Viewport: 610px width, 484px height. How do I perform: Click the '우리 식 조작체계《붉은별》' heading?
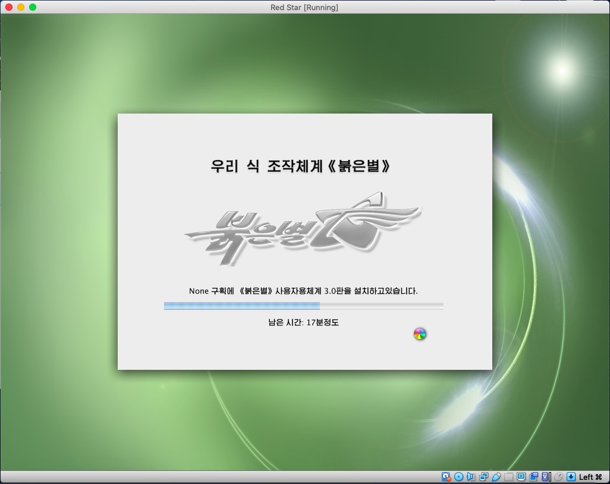[301, 166]
